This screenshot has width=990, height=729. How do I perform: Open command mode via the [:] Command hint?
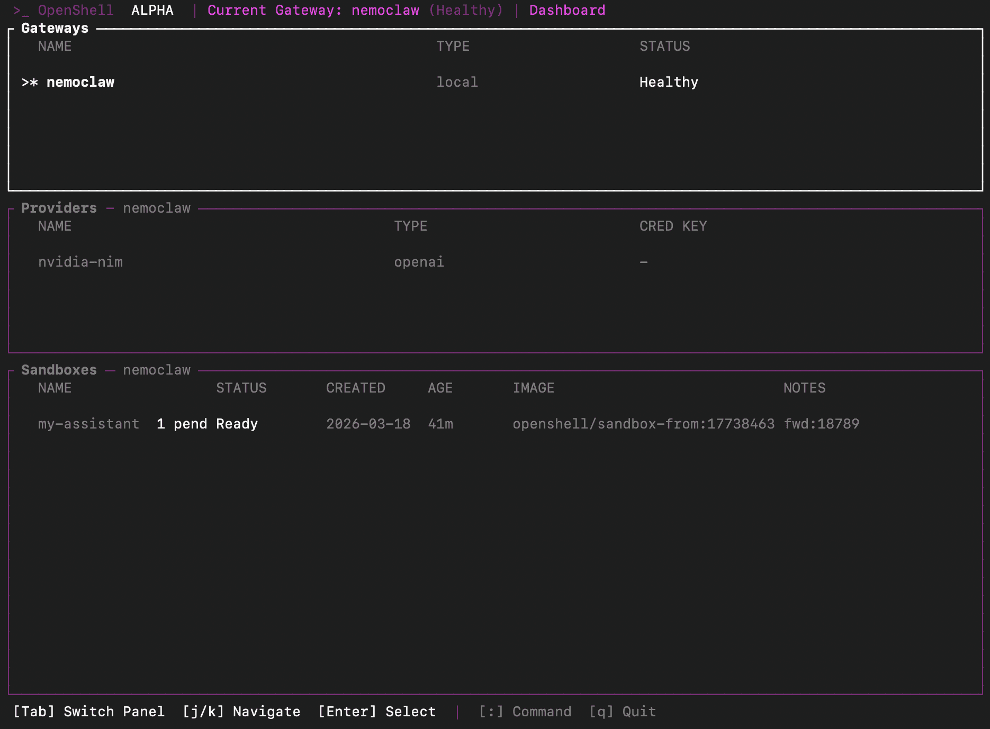(525, 712)
